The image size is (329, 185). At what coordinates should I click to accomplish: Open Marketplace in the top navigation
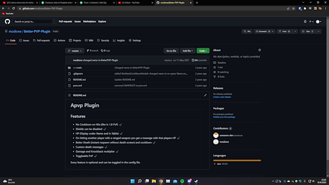(90, 21)
